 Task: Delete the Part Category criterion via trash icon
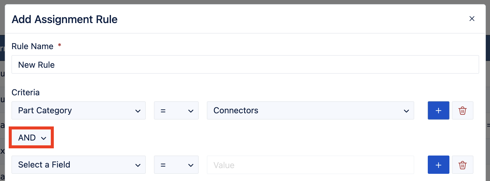pos(462,110)
